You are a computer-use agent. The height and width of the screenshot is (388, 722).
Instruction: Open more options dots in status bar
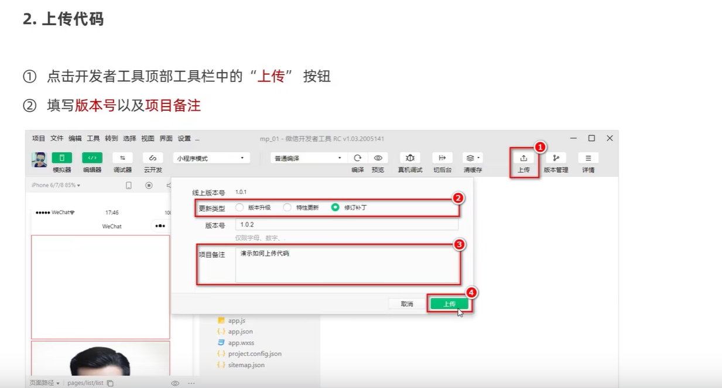(191, 383)
